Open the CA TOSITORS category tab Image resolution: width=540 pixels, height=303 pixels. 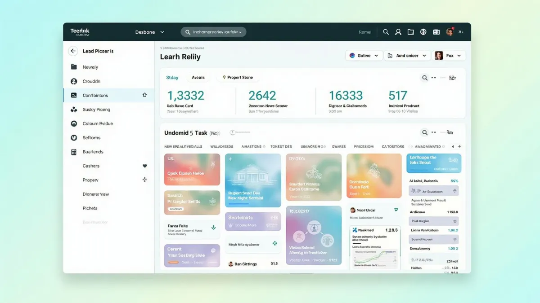tap(393, 146)
